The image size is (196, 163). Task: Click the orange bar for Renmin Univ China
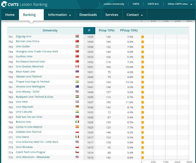(143, 42)
